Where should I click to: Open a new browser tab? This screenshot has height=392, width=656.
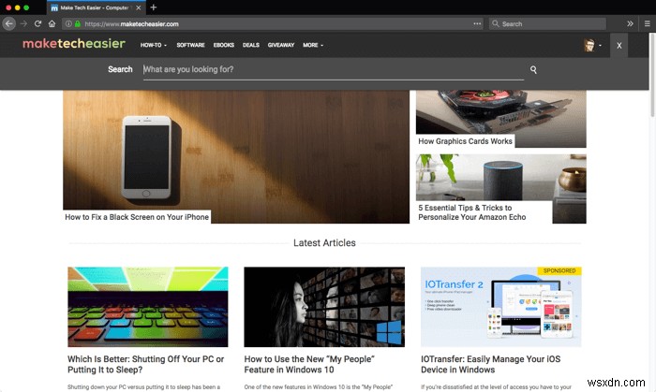pyautogui.click(x=153, y=7)
